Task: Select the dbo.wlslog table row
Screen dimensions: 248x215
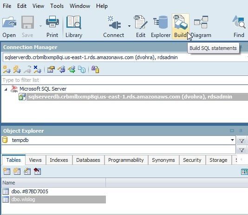Action: click(x=58, y=200)
